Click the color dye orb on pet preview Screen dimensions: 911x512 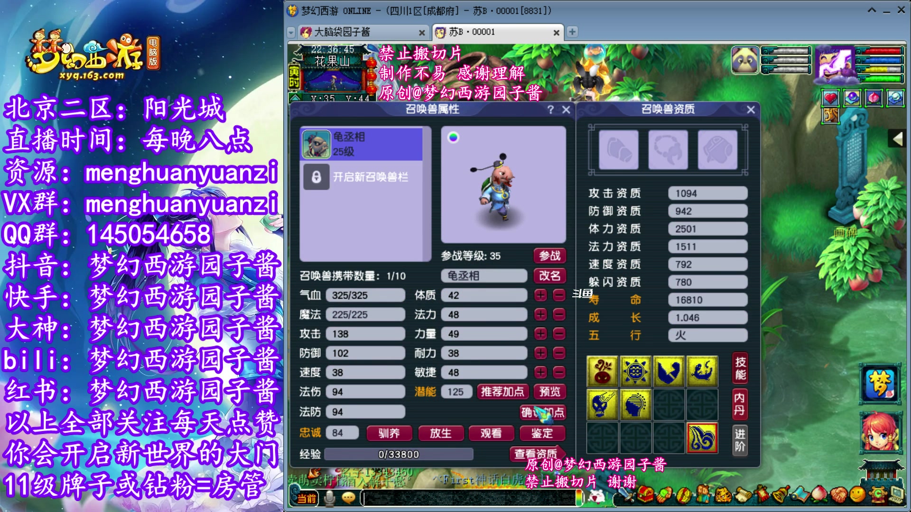tap(453, 137)
